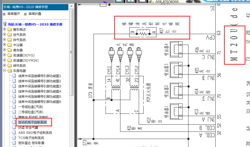The width and height of the screenshot is (250, 147).
Task: Click the 菜单展开 menu expand link
Action: [x=14, y=14]
